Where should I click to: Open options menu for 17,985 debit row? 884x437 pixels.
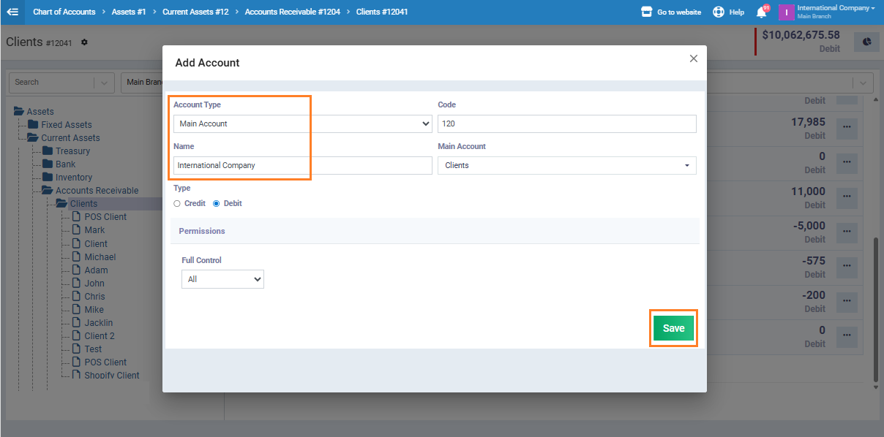[847, 127]
